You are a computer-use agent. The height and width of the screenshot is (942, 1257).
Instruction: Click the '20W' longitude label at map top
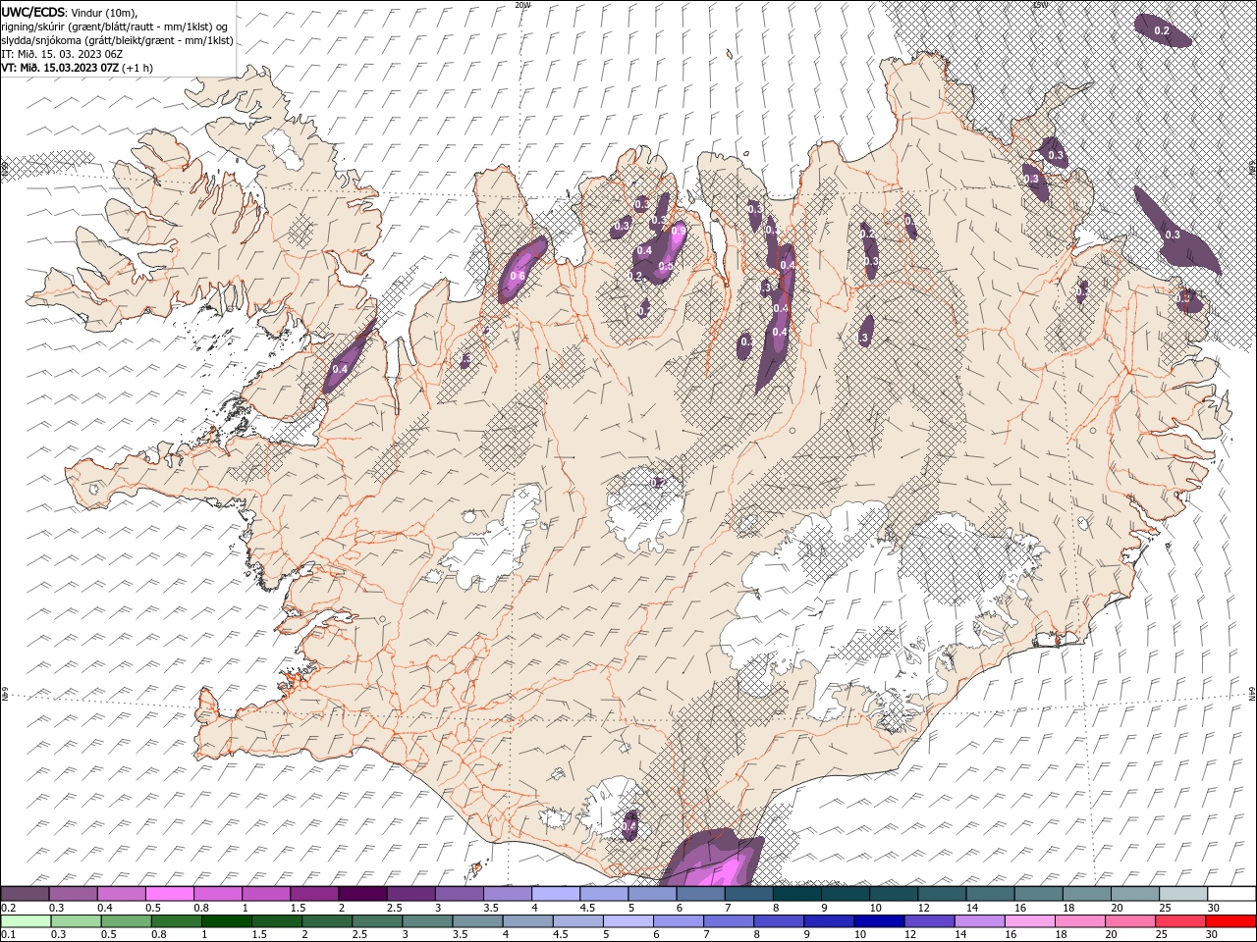[x=523, y=5]
